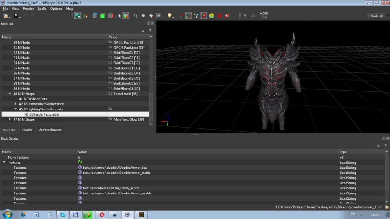This screenshot has width=390, height=219.
Task: Click the Walk view arrow icon
Action: (x=119, y=16)
